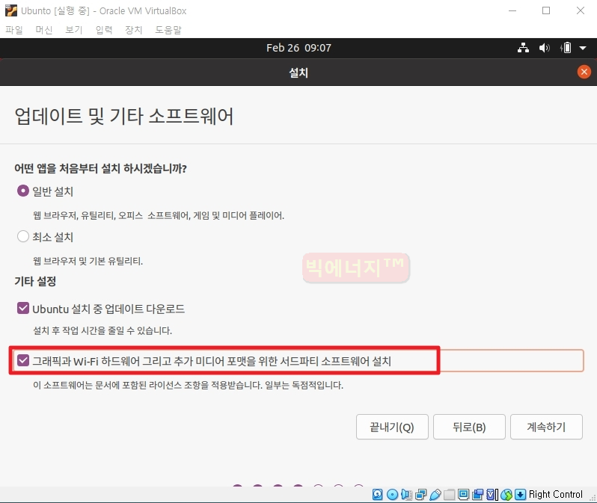Click the mouse integration status icon
Screen dimensions: 597x503
[506, 494]
